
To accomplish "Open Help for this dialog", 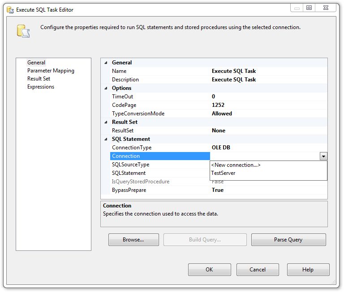I will (308, 270).
